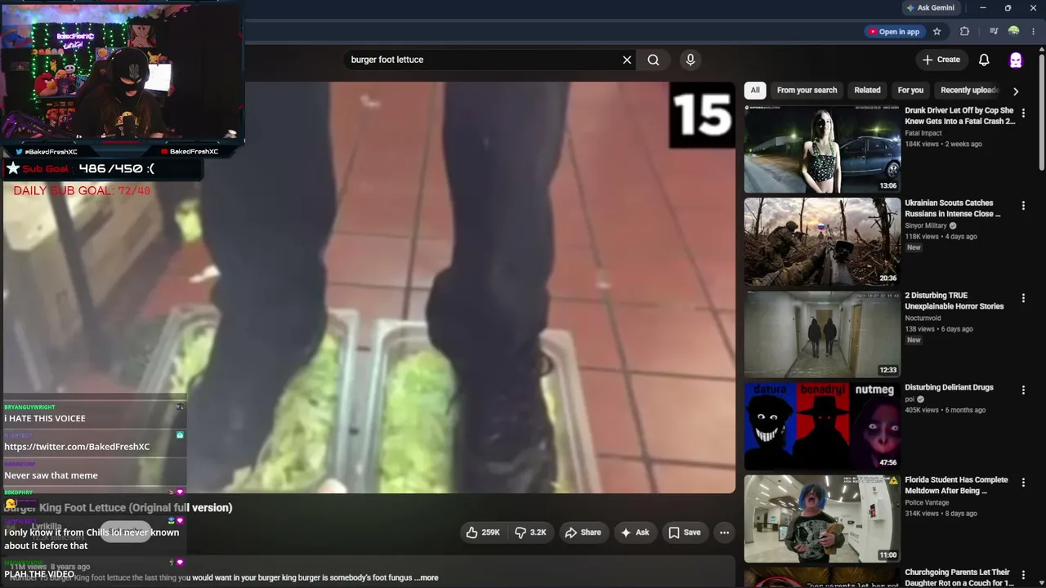
Task: Open options for Ukrainian Scouts video
Action: pyautogui.click(x=1023, y=206)
